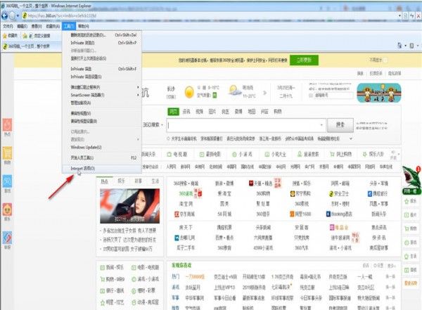
Task: Open the Favorites (收藏夹) menu
Action: (53, 26)
